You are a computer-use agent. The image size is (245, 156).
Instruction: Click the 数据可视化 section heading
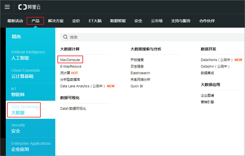(70, 98)
